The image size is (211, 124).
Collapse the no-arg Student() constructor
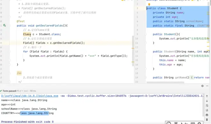coord(145,34)
